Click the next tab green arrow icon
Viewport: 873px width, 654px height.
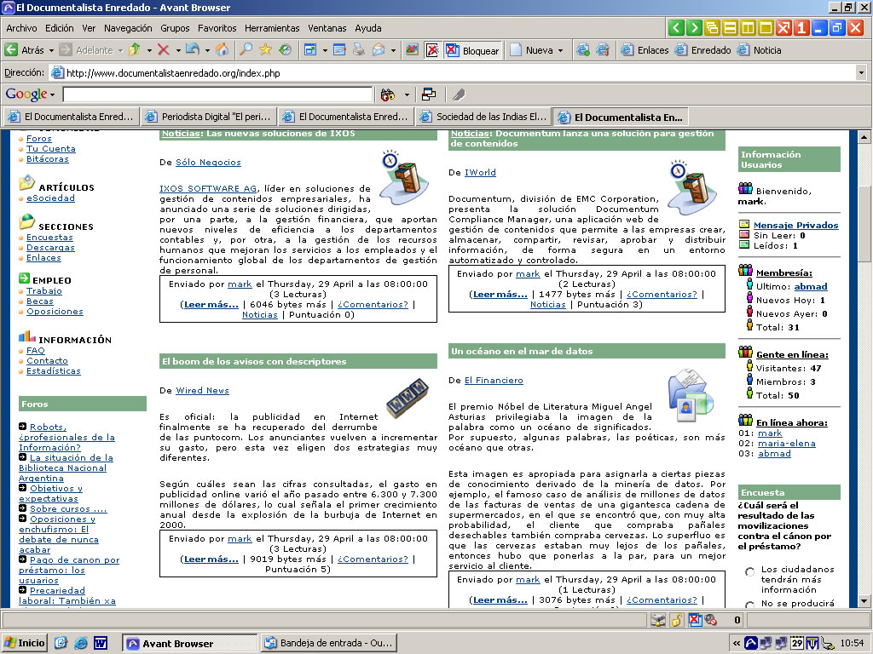694,28
